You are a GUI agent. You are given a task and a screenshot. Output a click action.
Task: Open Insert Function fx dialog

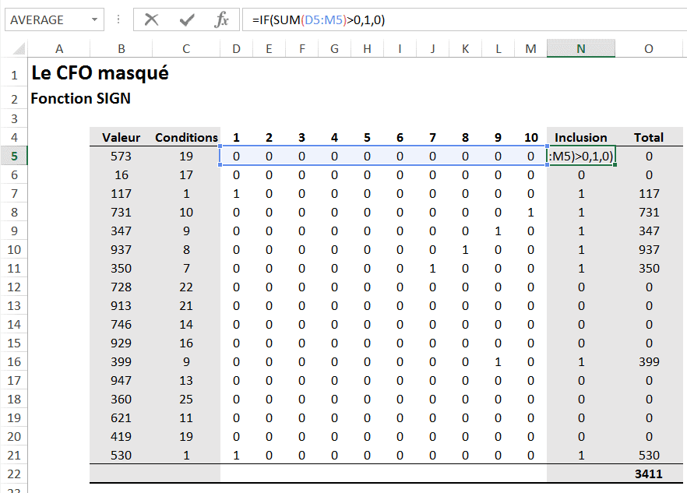click(x=222, y=19)
